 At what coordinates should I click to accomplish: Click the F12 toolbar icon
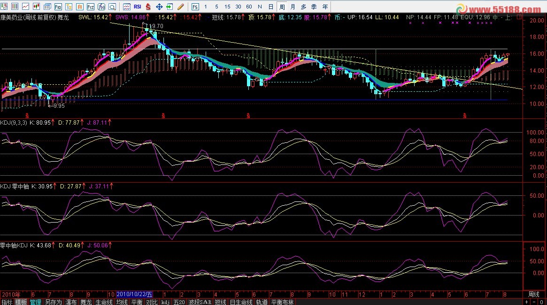[90, 6]
